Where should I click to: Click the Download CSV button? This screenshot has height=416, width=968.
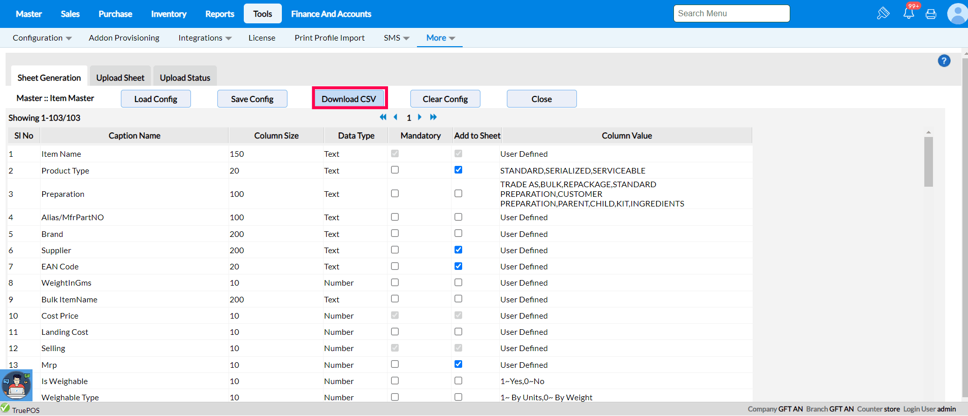click(x=349, y=99)
